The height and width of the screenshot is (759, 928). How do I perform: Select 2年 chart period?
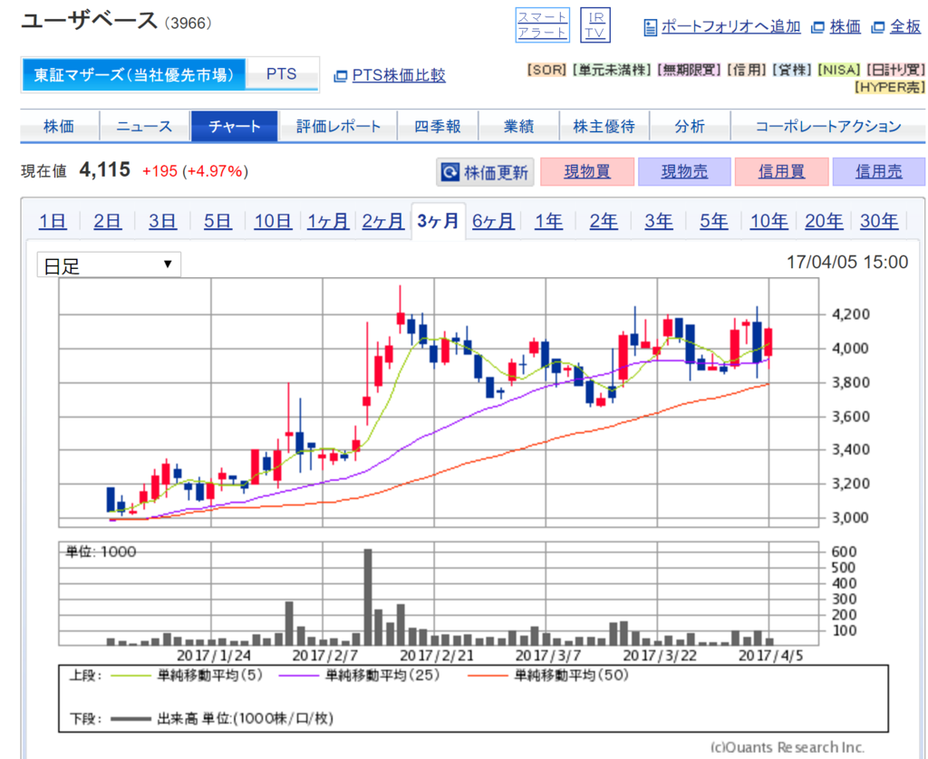[603, 221]
